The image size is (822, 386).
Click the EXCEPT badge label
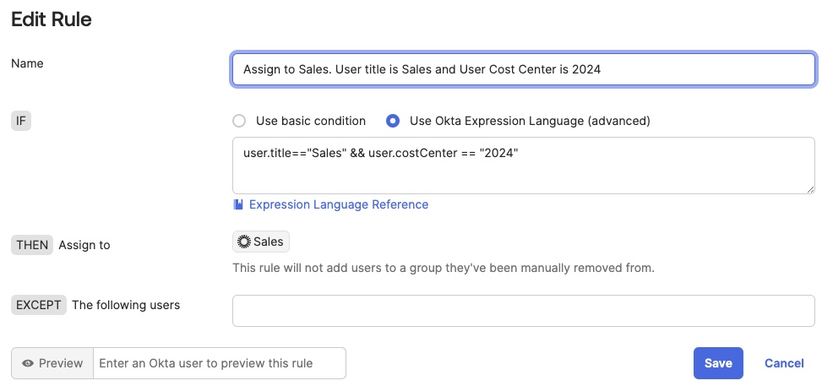[x=39, y=305]
